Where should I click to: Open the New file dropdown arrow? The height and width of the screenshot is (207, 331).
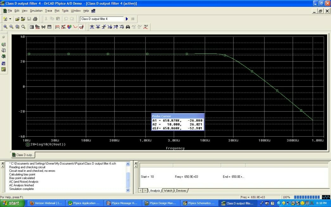10,19
